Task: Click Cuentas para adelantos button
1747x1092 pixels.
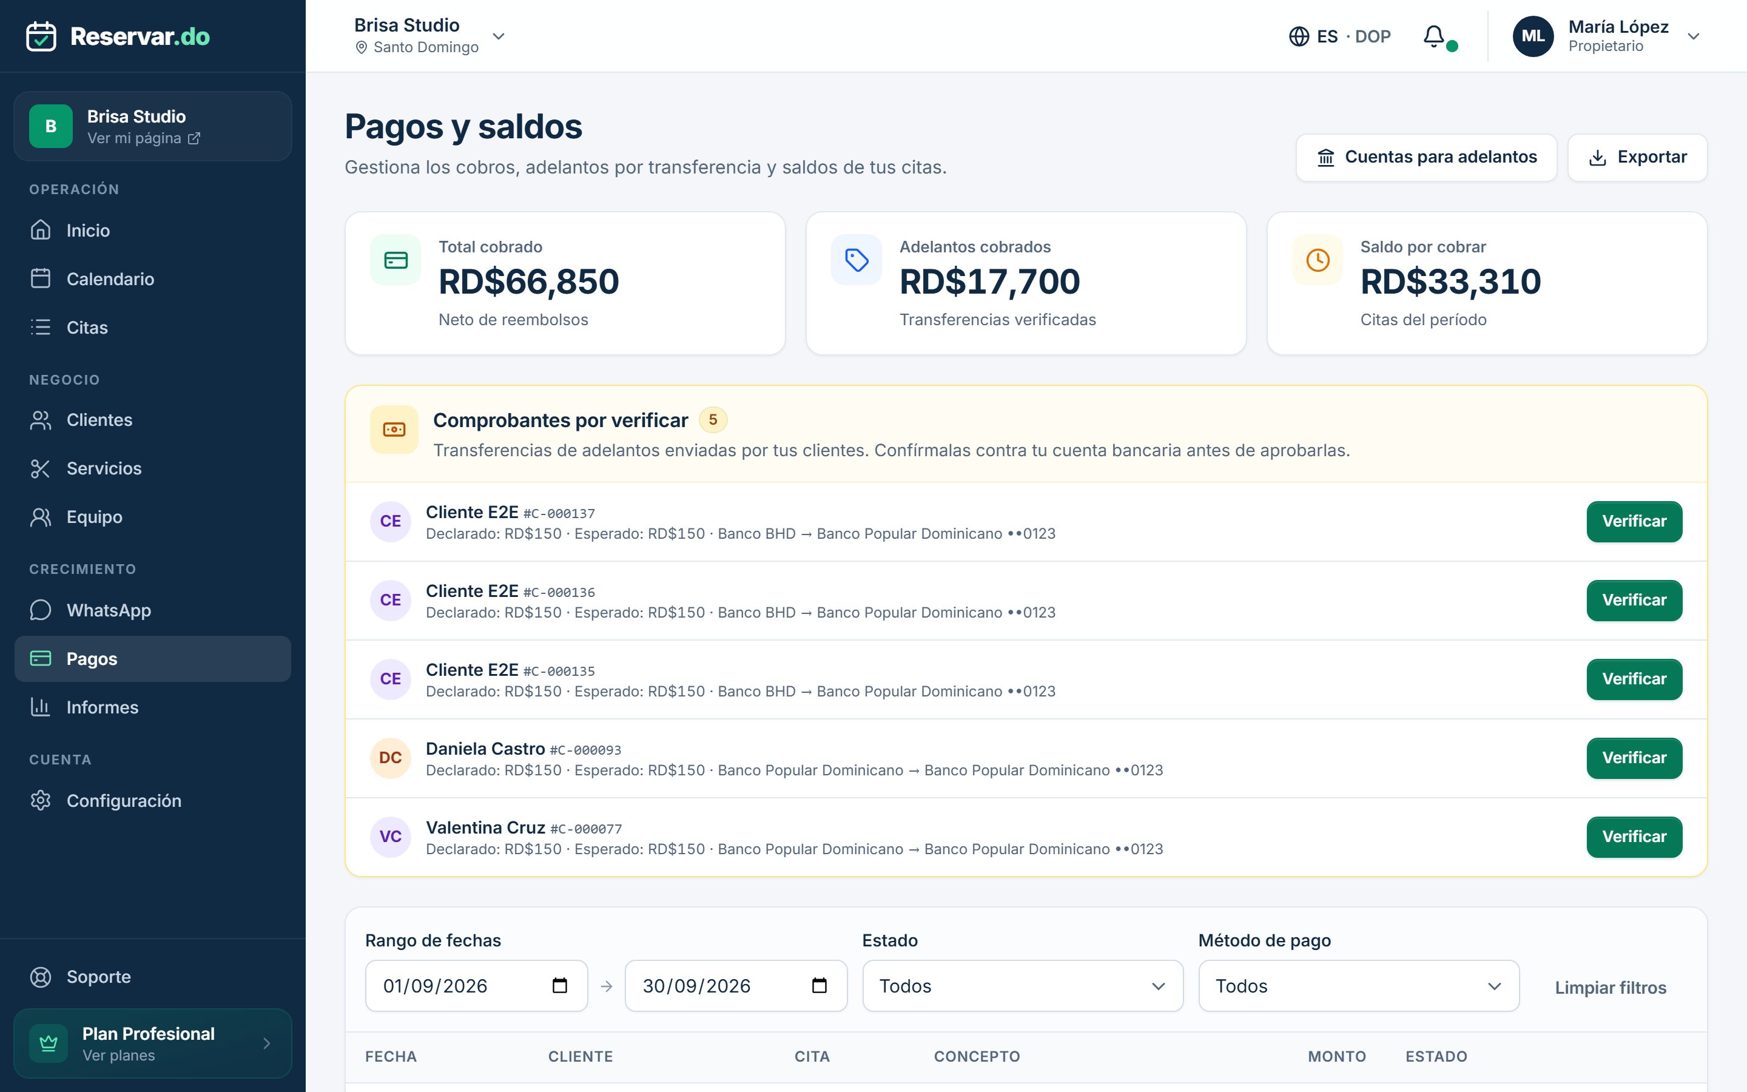Action: (x=1426, y=158)
